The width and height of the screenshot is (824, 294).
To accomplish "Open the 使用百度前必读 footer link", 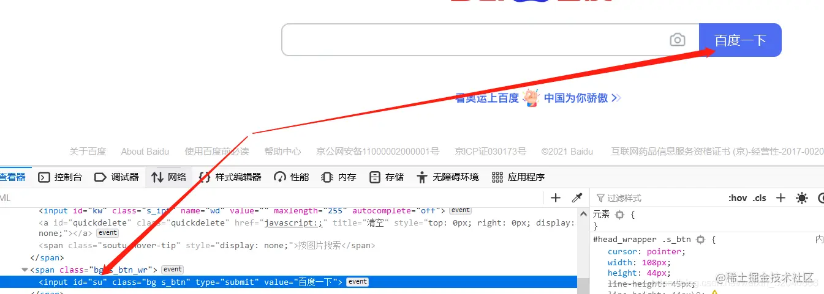I will click(x=217, y=152).
